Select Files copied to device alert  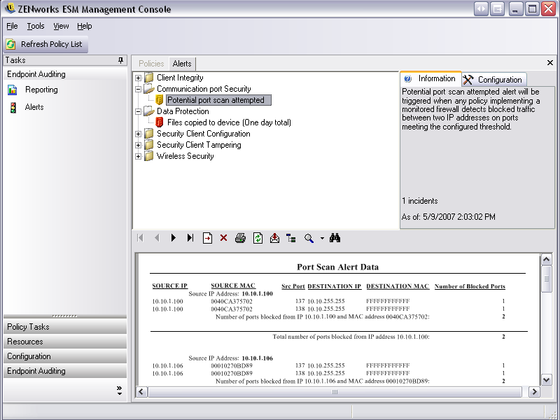tap(229, 122)
